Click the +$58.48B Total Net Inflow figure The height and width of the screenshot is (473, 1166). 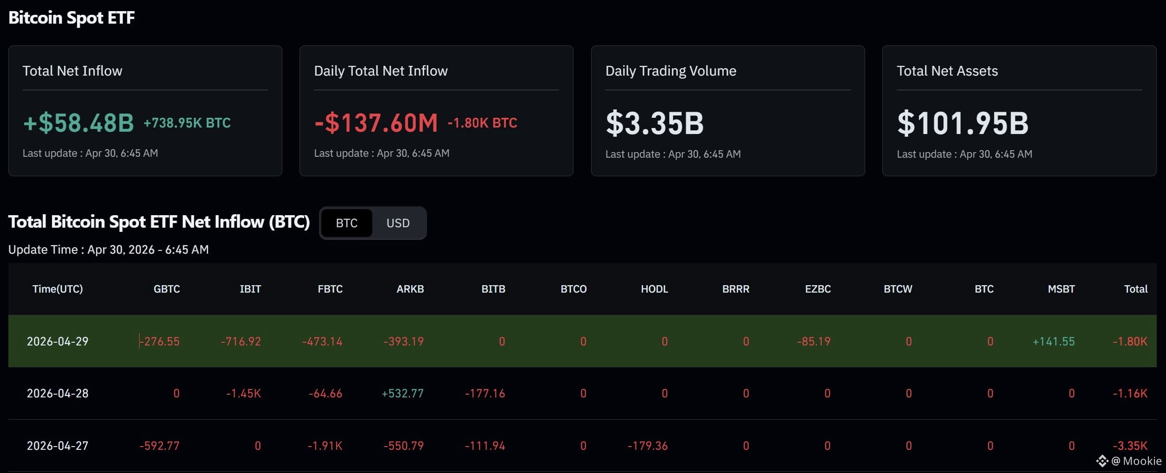[78, 123]
